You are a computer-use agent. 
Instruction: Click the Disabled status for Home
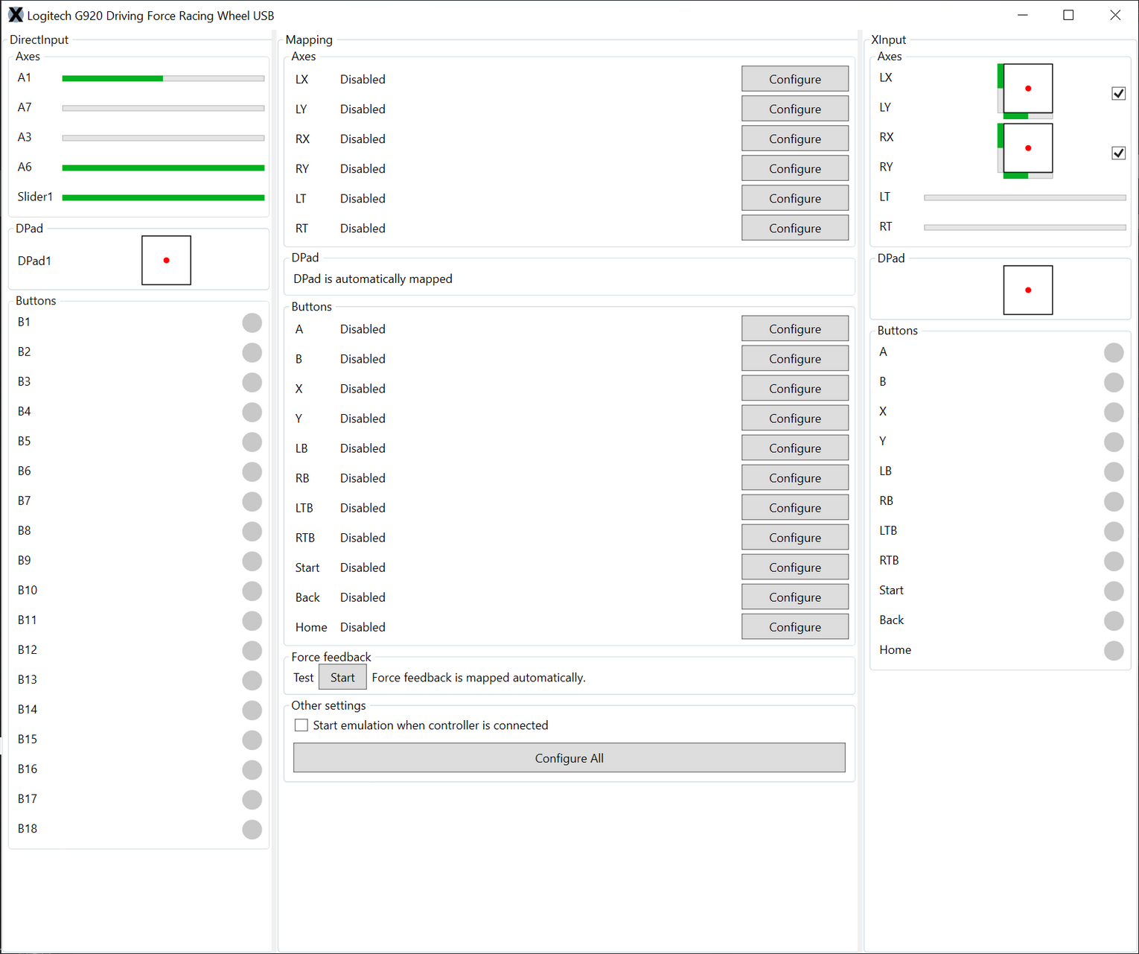pos(363,627)
